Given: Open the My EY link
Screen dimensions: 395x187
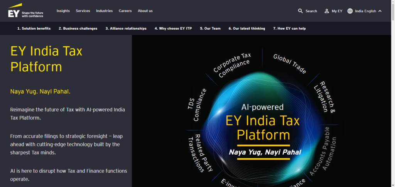Looking at the screenshot, I should (x=337, y=11).
